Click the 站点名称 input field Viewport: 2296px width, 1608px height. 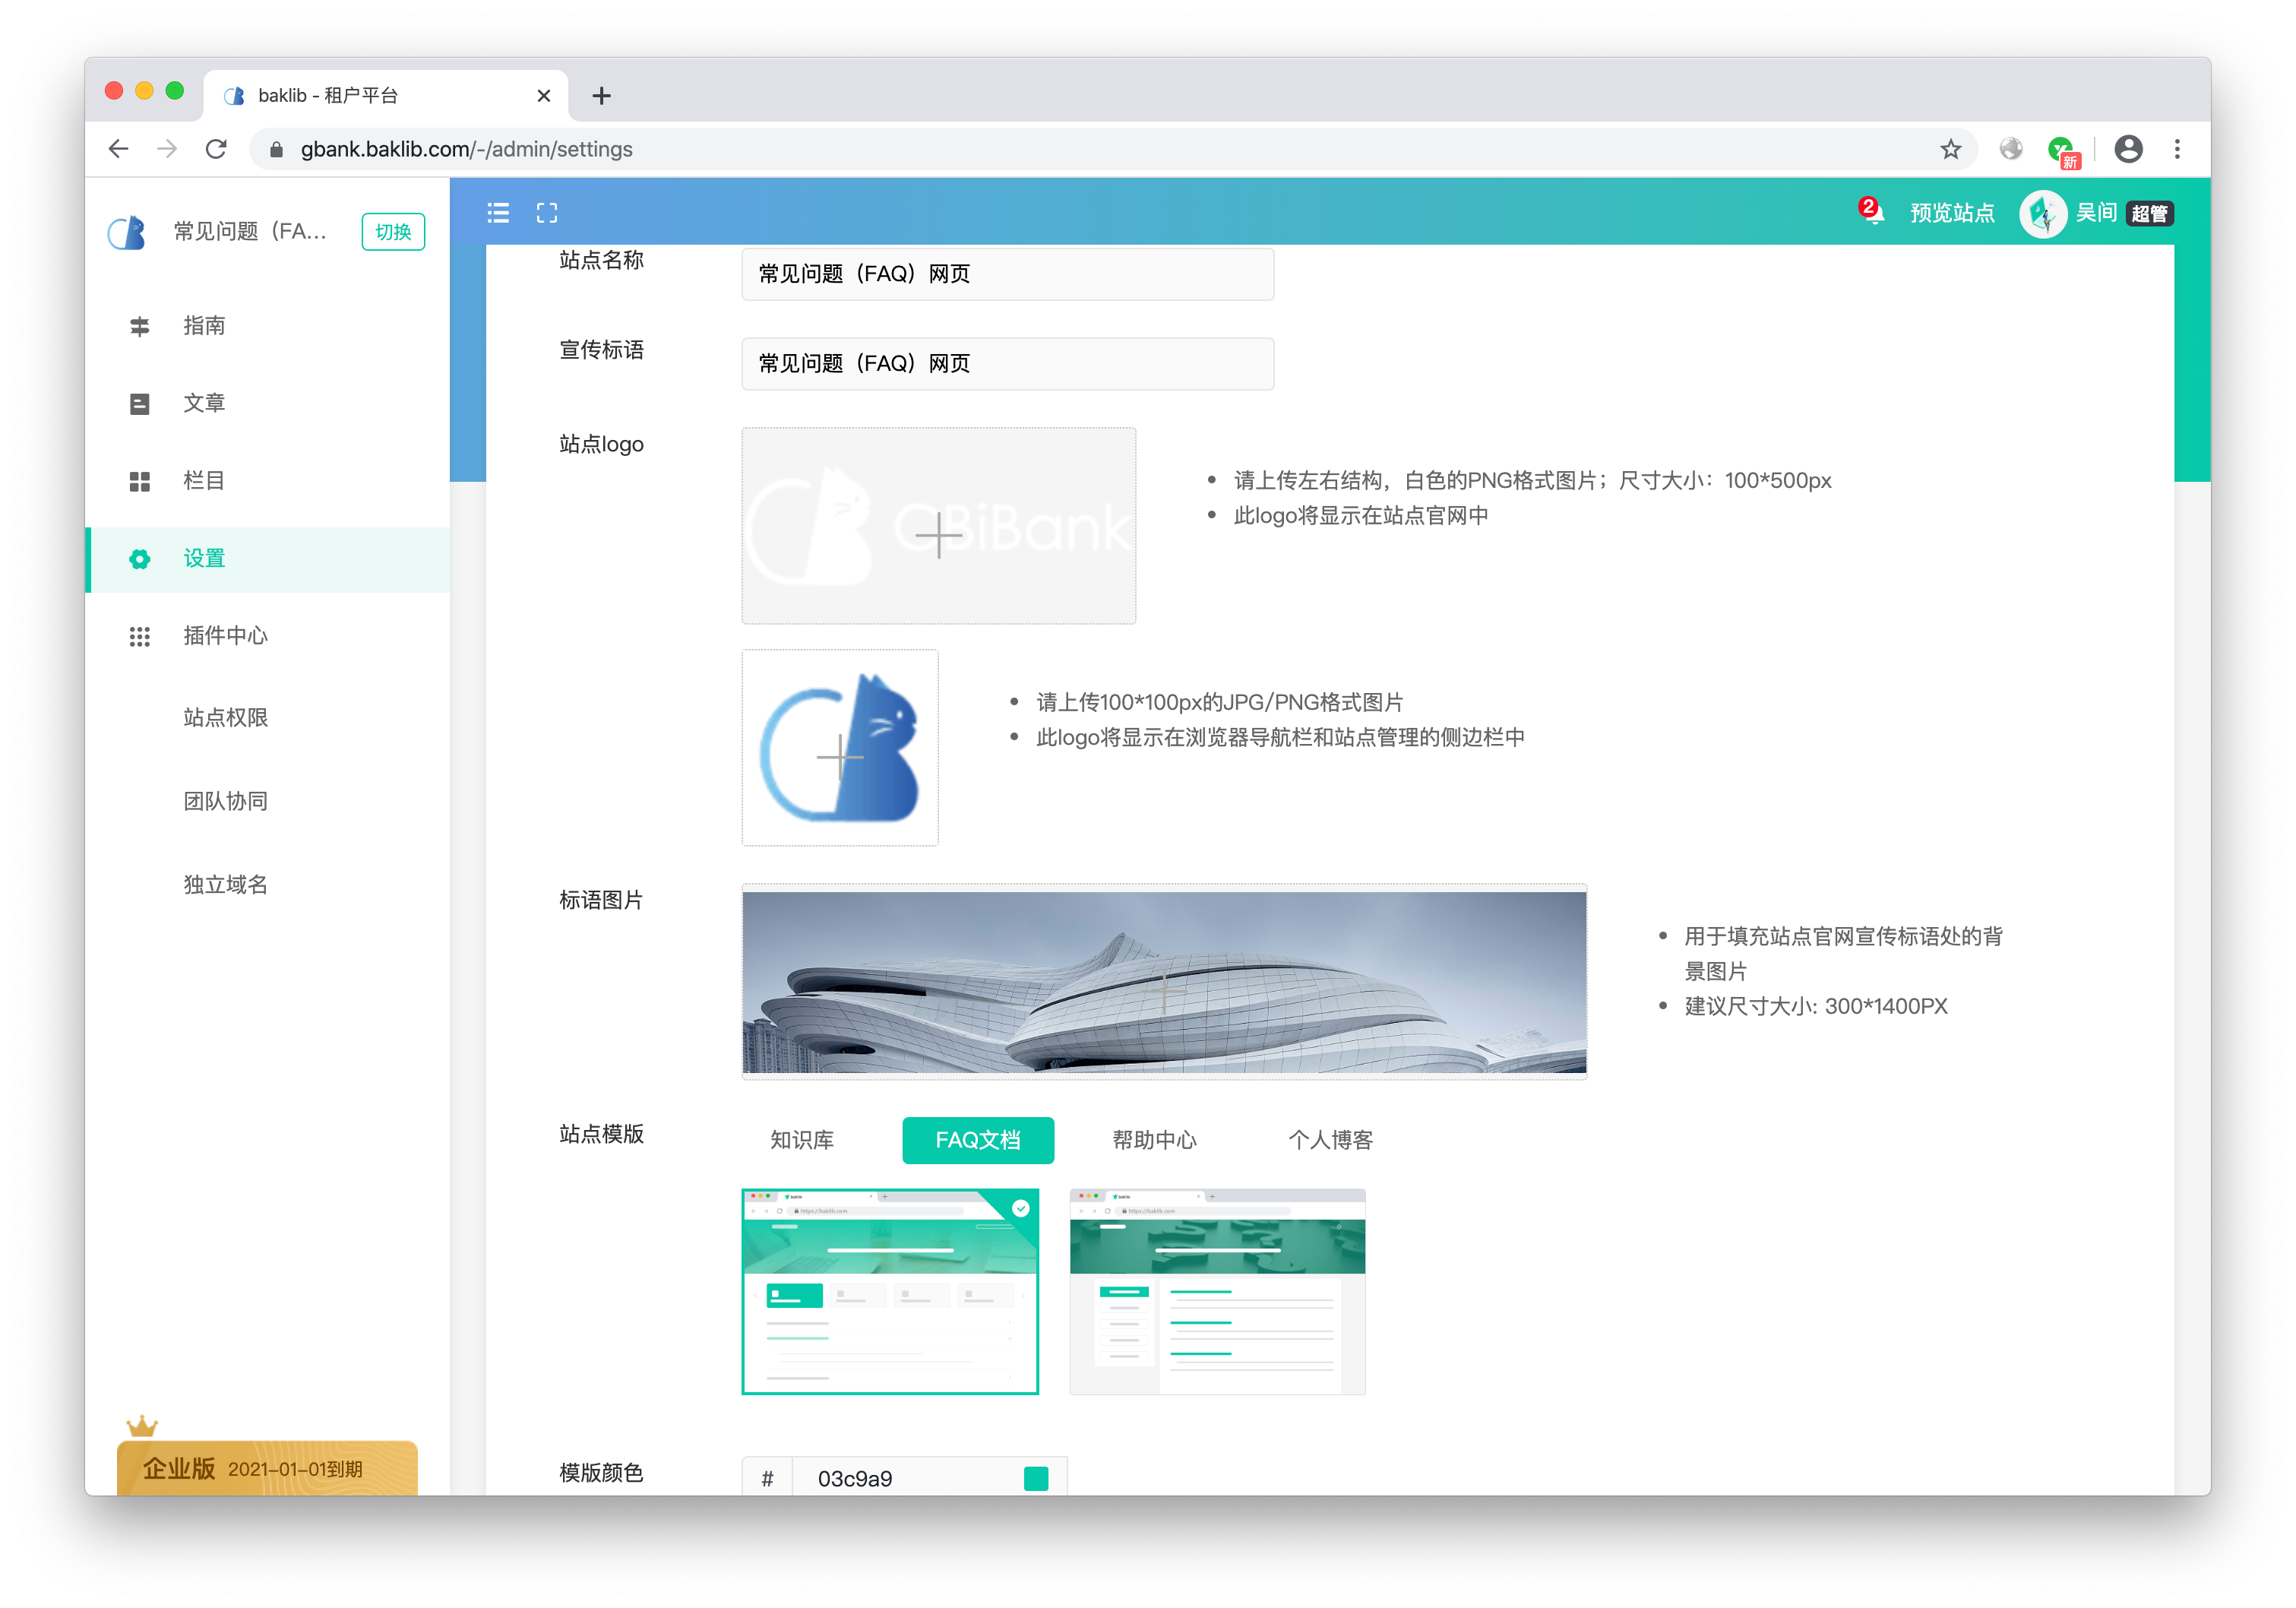click(1007, 274)
